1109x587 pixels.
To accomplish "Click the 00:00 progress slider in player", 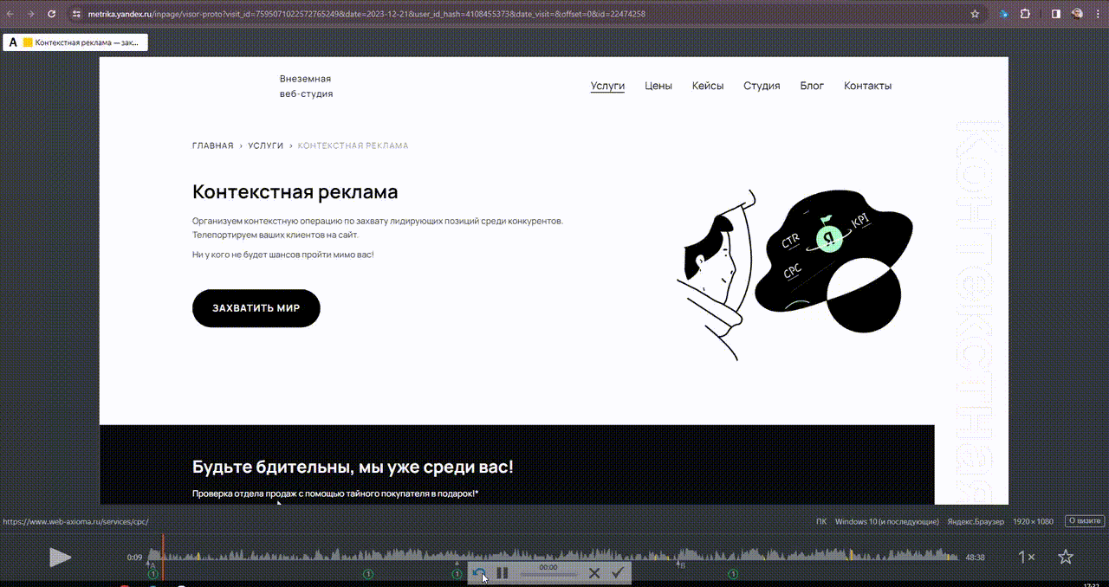I will [548, 572].
